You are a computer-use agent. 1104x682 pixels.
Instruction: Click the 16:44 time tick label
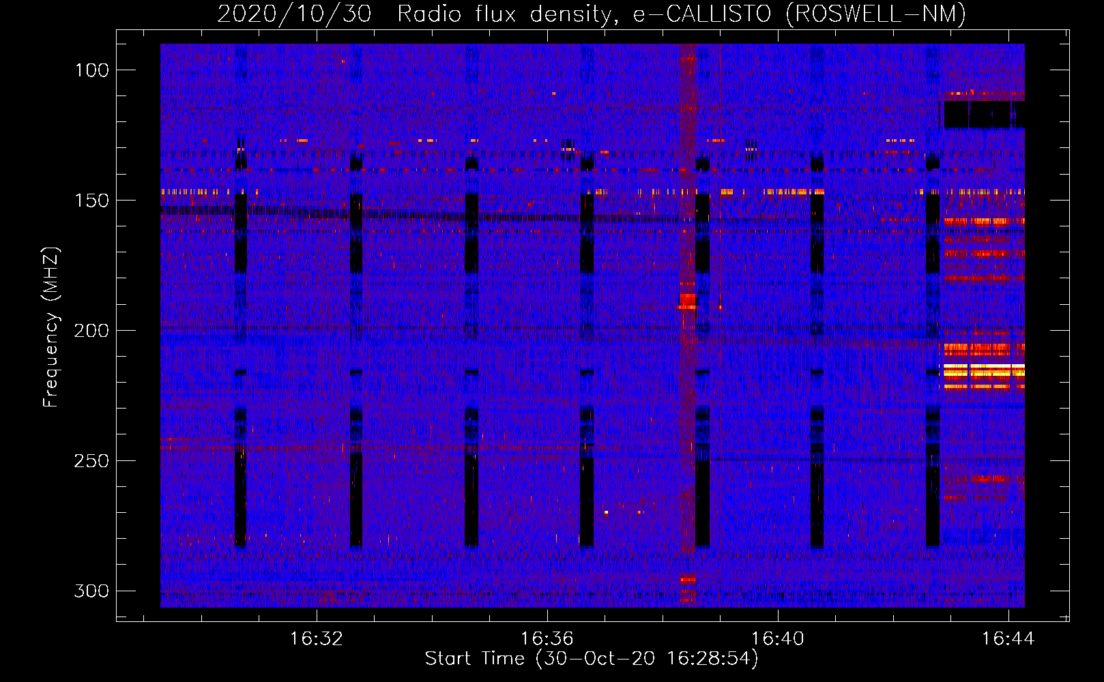[x=1008, y=639]
